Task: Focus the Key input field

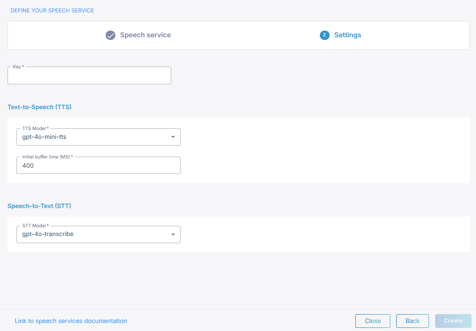Action: pos(89,76)
